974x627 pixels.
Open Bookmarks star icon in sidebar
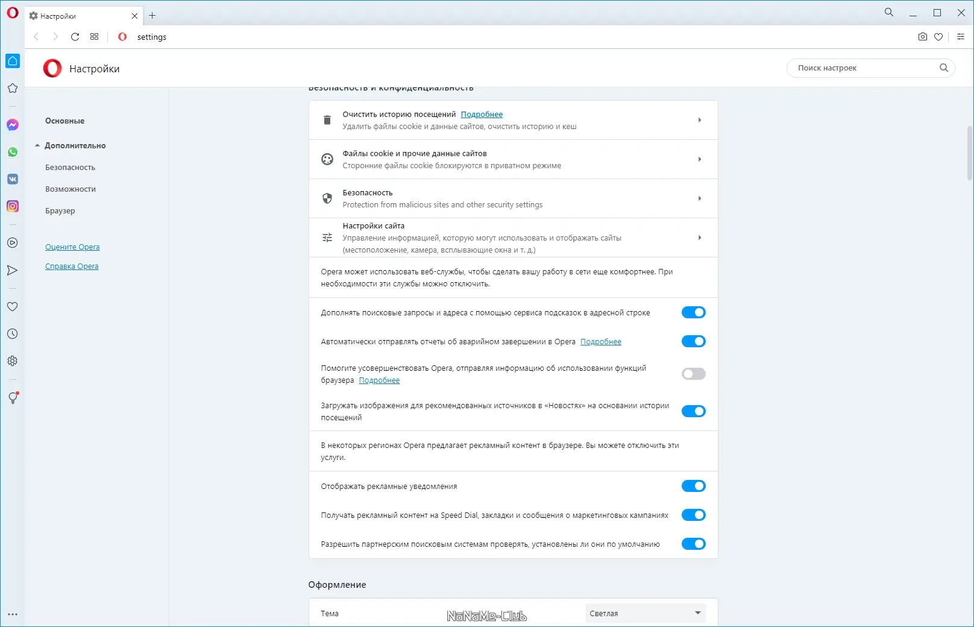coord(13,88)
